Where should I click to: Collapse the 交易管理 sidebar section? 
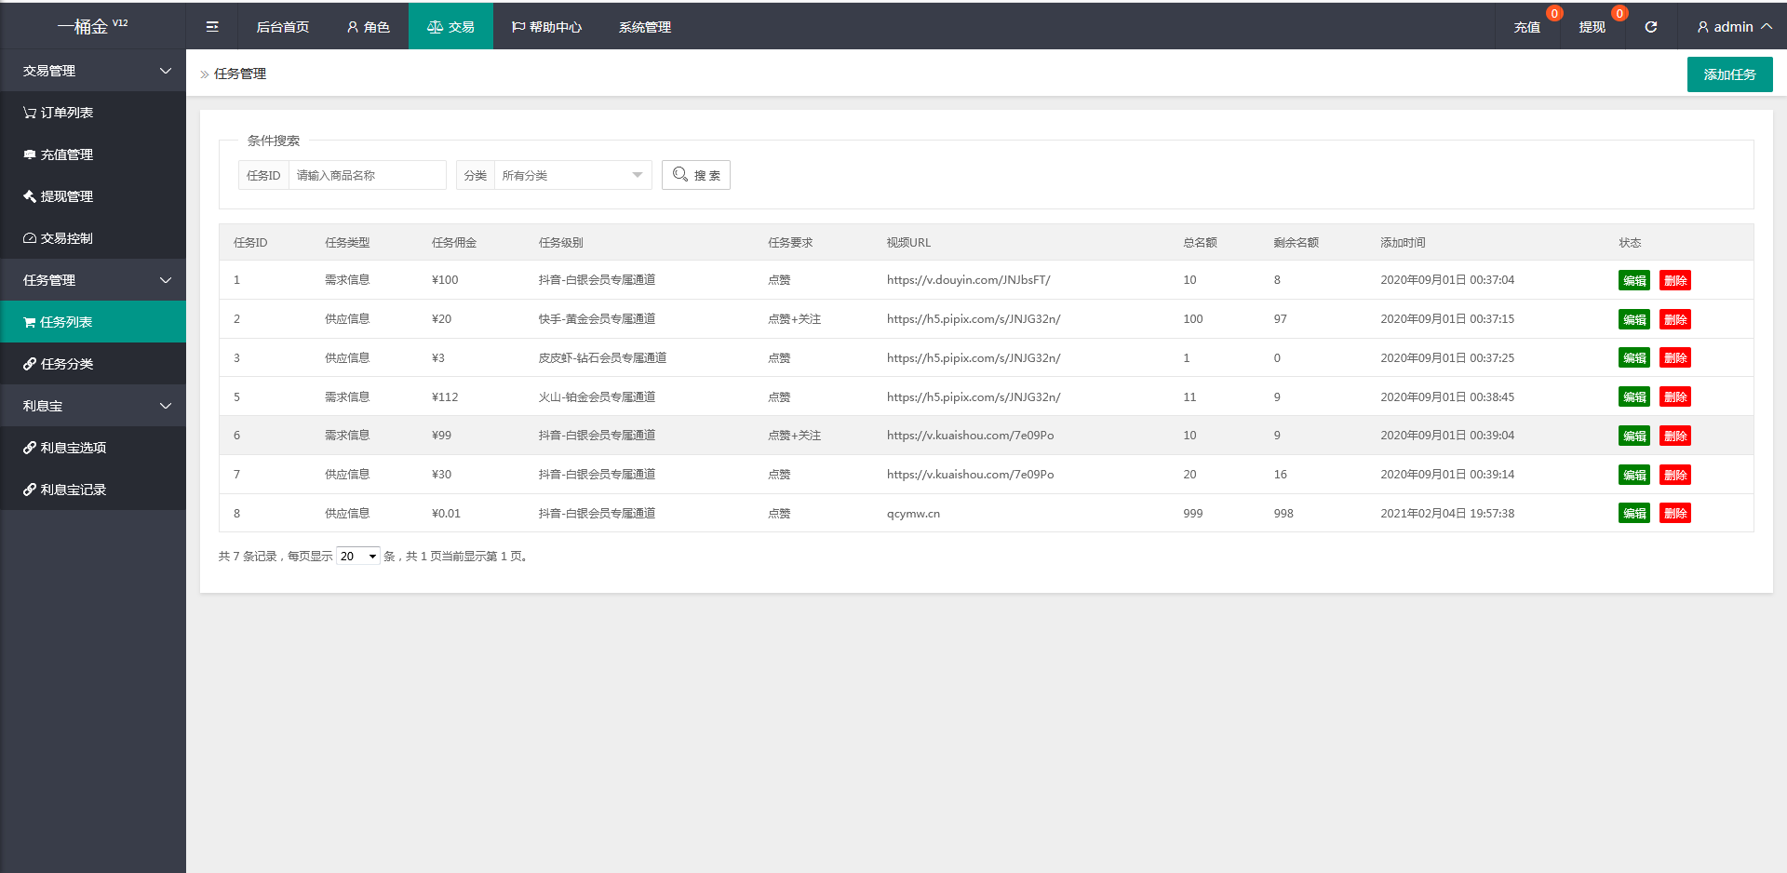tap(93, 71)
